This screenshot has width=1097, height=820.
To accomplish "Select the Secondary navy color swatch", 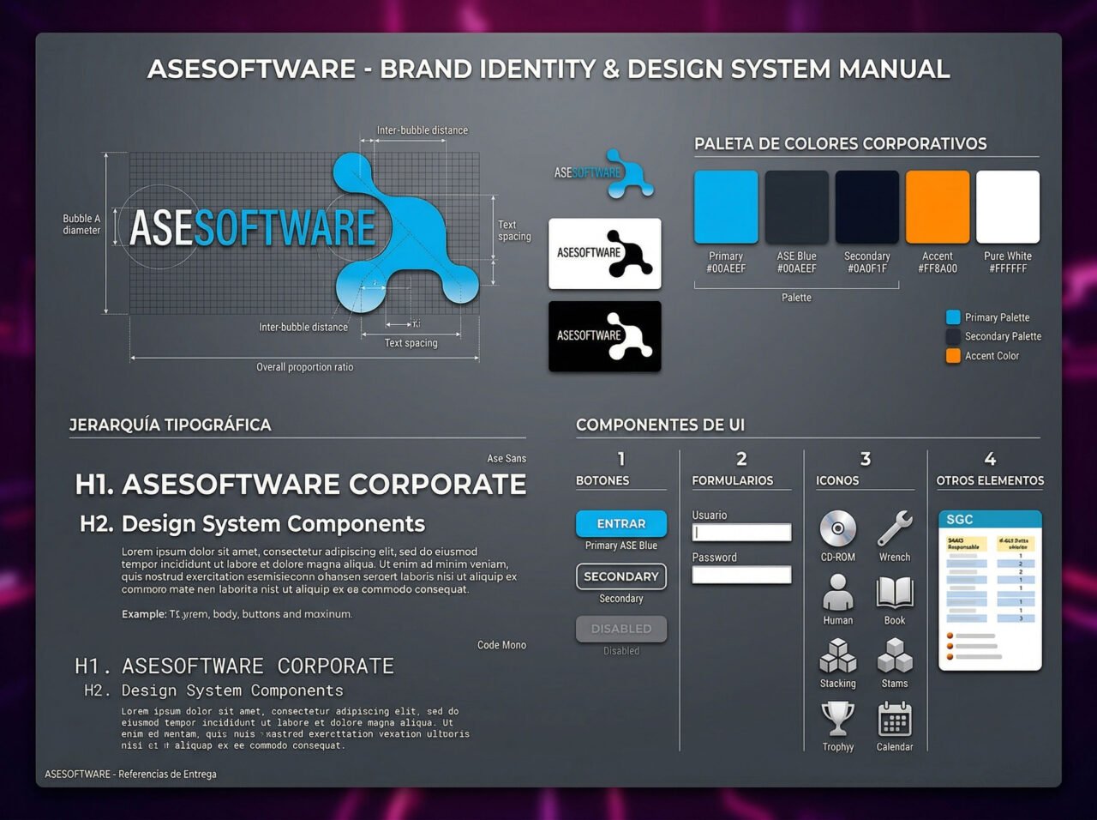I will coord(867,207).
